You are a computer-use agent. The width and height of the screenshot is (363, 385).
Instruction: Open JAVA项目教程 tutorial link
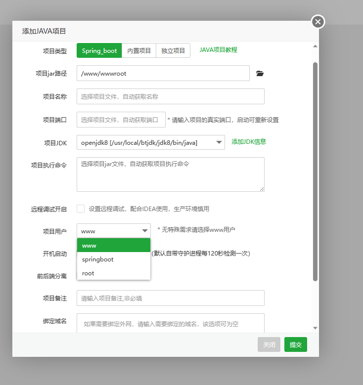(x=218, y=50)
